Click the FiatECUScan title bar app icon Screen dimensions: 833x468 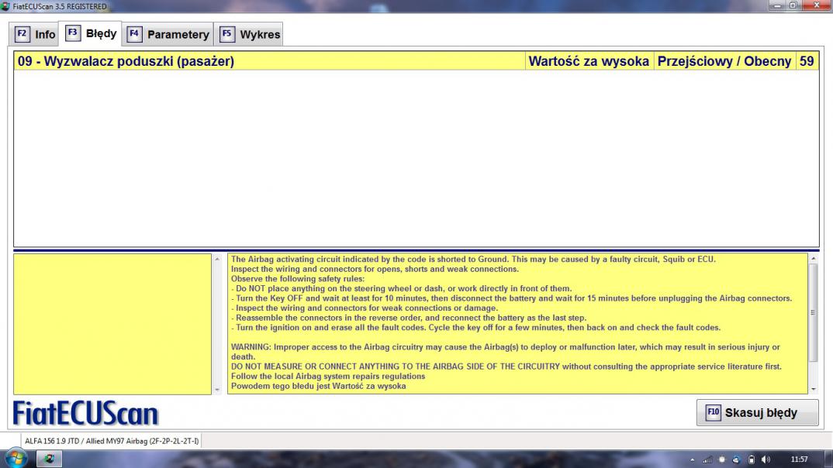pyautogui.click(x=5, y=6)
